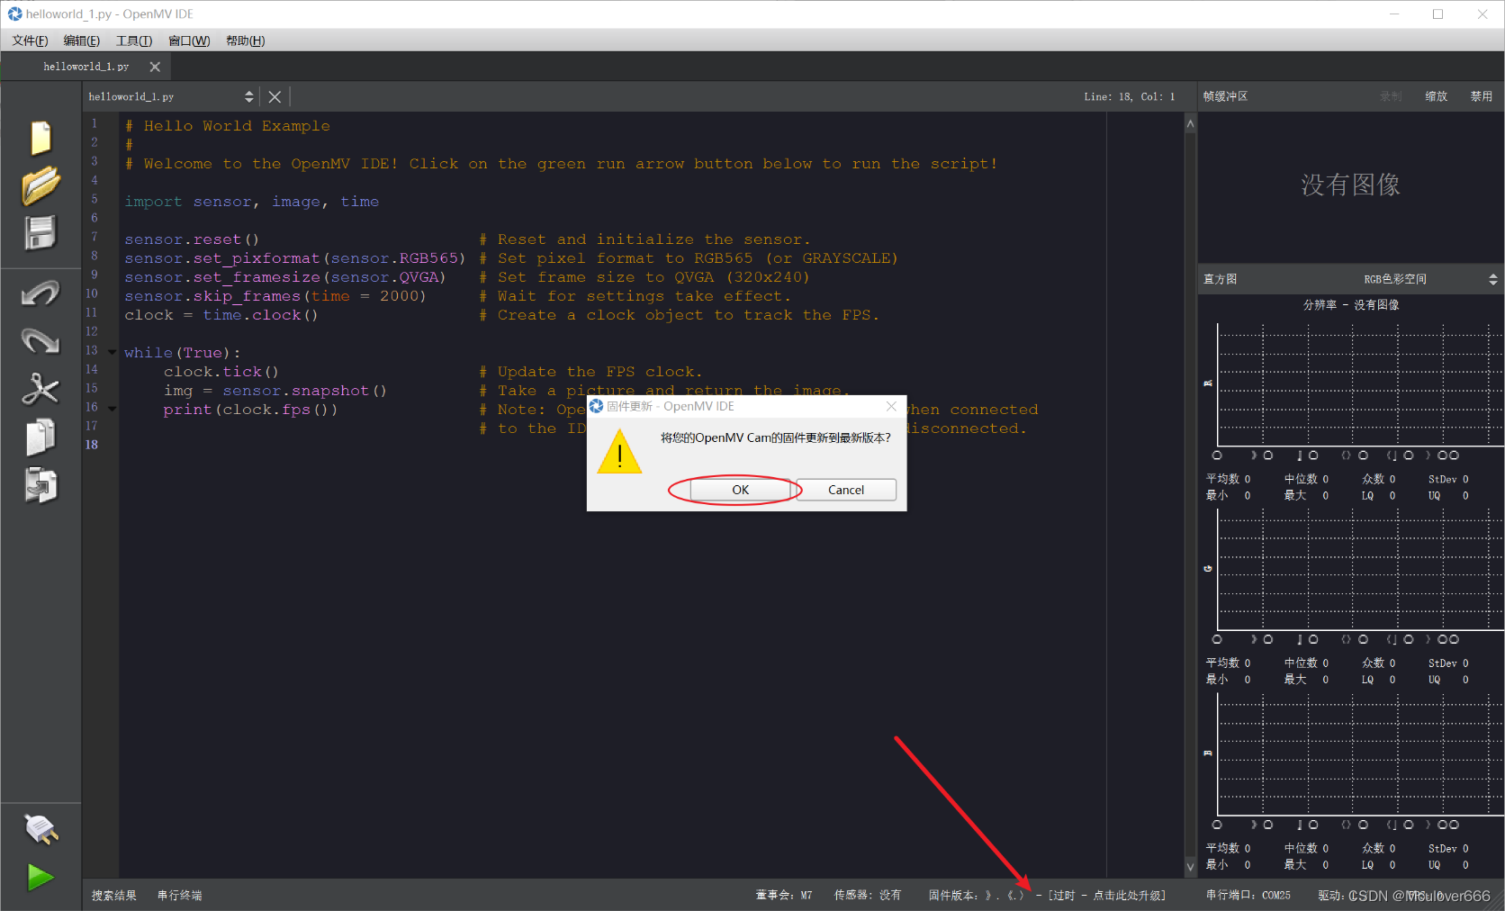The width and height of the screenshot is (1505, 911).
Task: Open the 文件(F) menu
Action: [x=30, y=41]
